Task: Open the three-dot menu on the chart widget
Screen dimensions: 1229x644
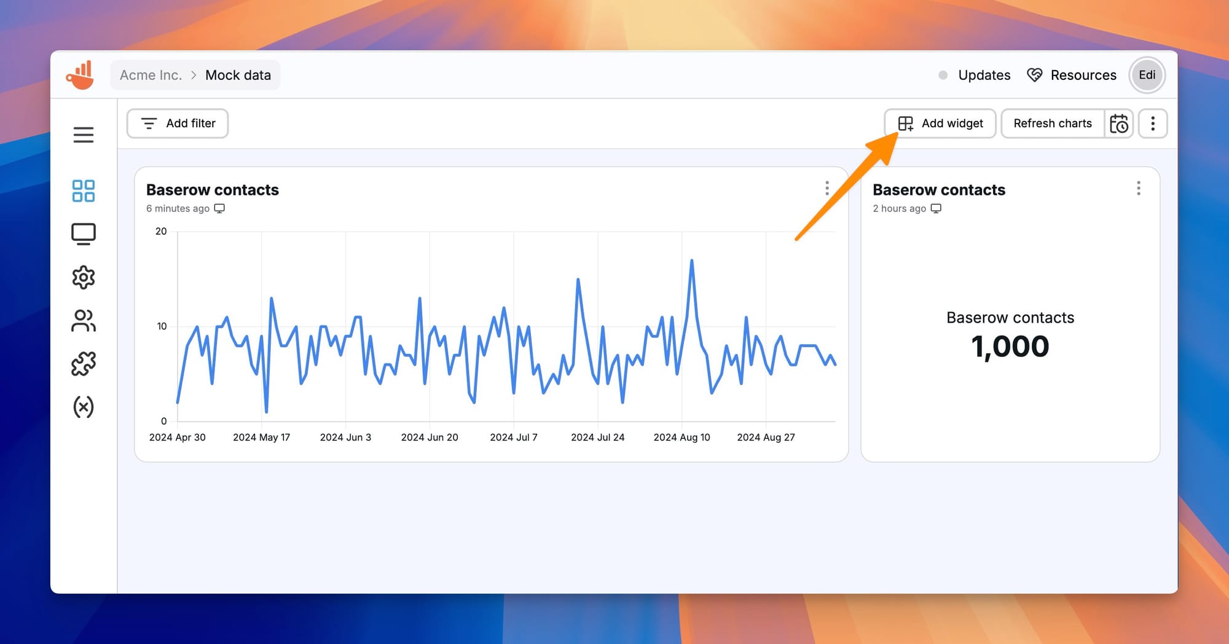Action: coord(827,188)
